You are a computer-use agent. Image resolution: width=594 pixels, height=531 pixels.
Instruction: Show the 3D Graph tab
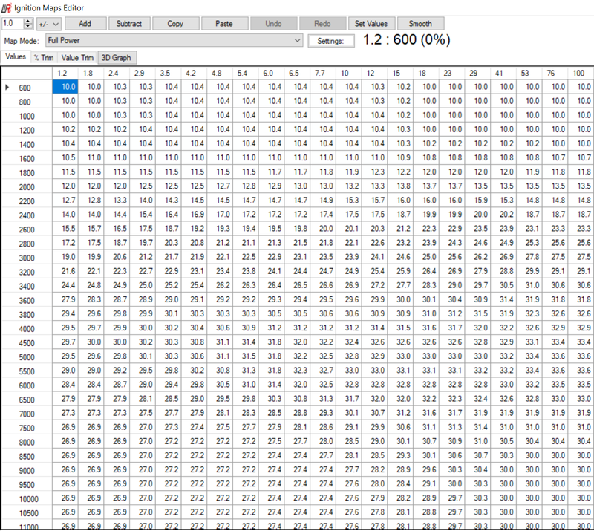click(117, 58)
